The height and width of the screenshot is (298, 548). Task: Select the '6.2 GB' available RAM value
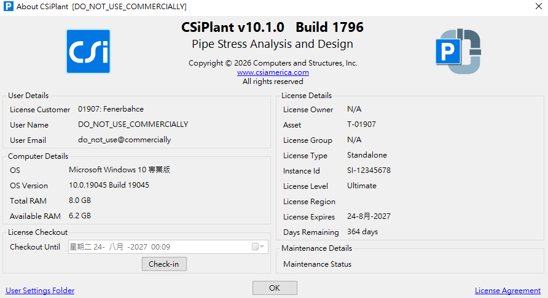coord(80,216)
